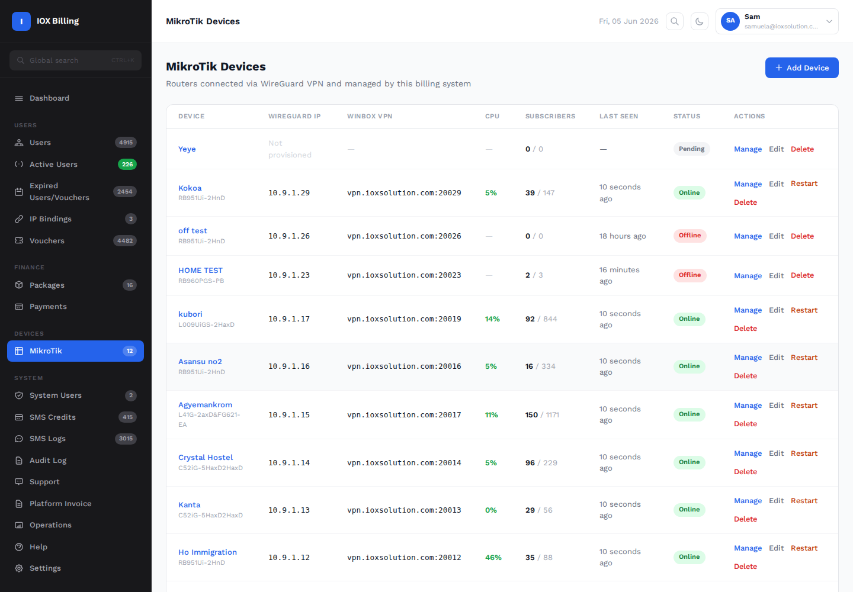Viewport: 853px width, 592px height.
Task: Click the Audit Log document icon
Action: point(19,461)
